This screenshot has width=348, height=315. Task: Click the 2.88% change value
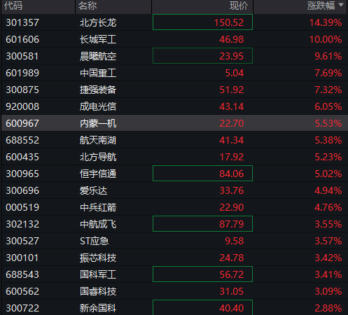[328, 308]
